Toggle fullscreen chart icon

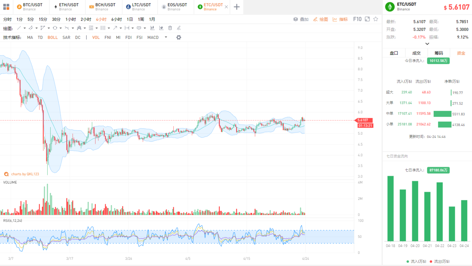tap(367, 19)
